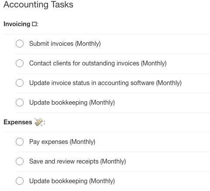Check the Save and review receipts circle
210x191 pixels.
[x=20, y=161]
